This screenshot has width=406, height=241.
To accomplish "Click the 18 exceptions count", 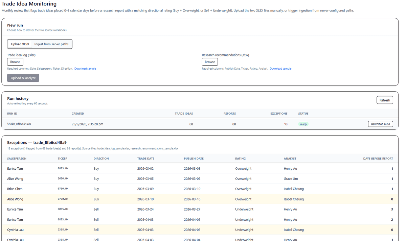I will (x=286, y=124).
